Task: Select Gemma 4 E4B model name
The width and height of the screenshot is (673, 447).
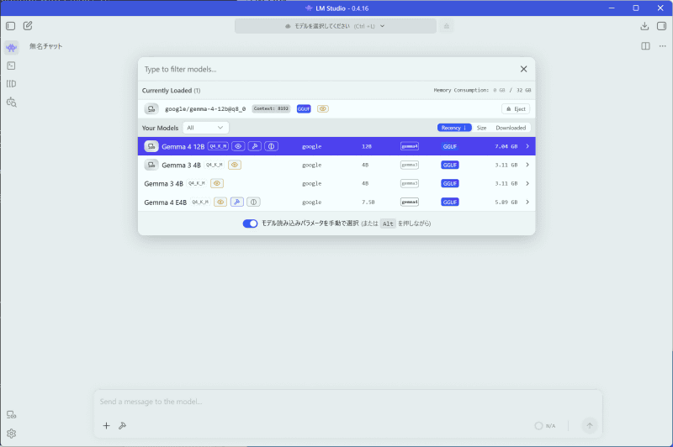Action: [x=165, y=202]
